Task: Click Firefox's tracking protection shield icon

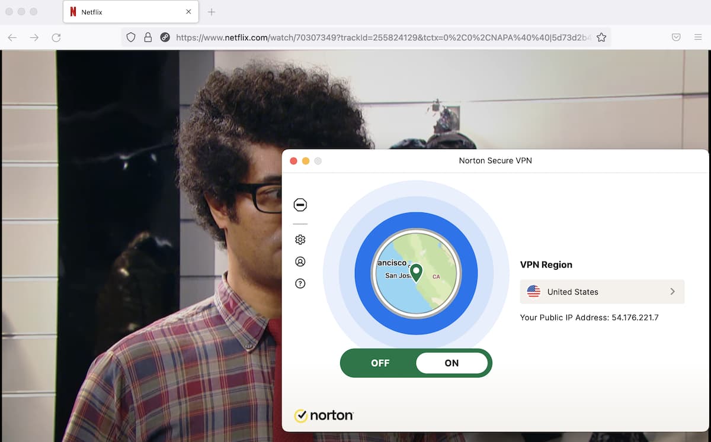Action: [x=130, y=37]
